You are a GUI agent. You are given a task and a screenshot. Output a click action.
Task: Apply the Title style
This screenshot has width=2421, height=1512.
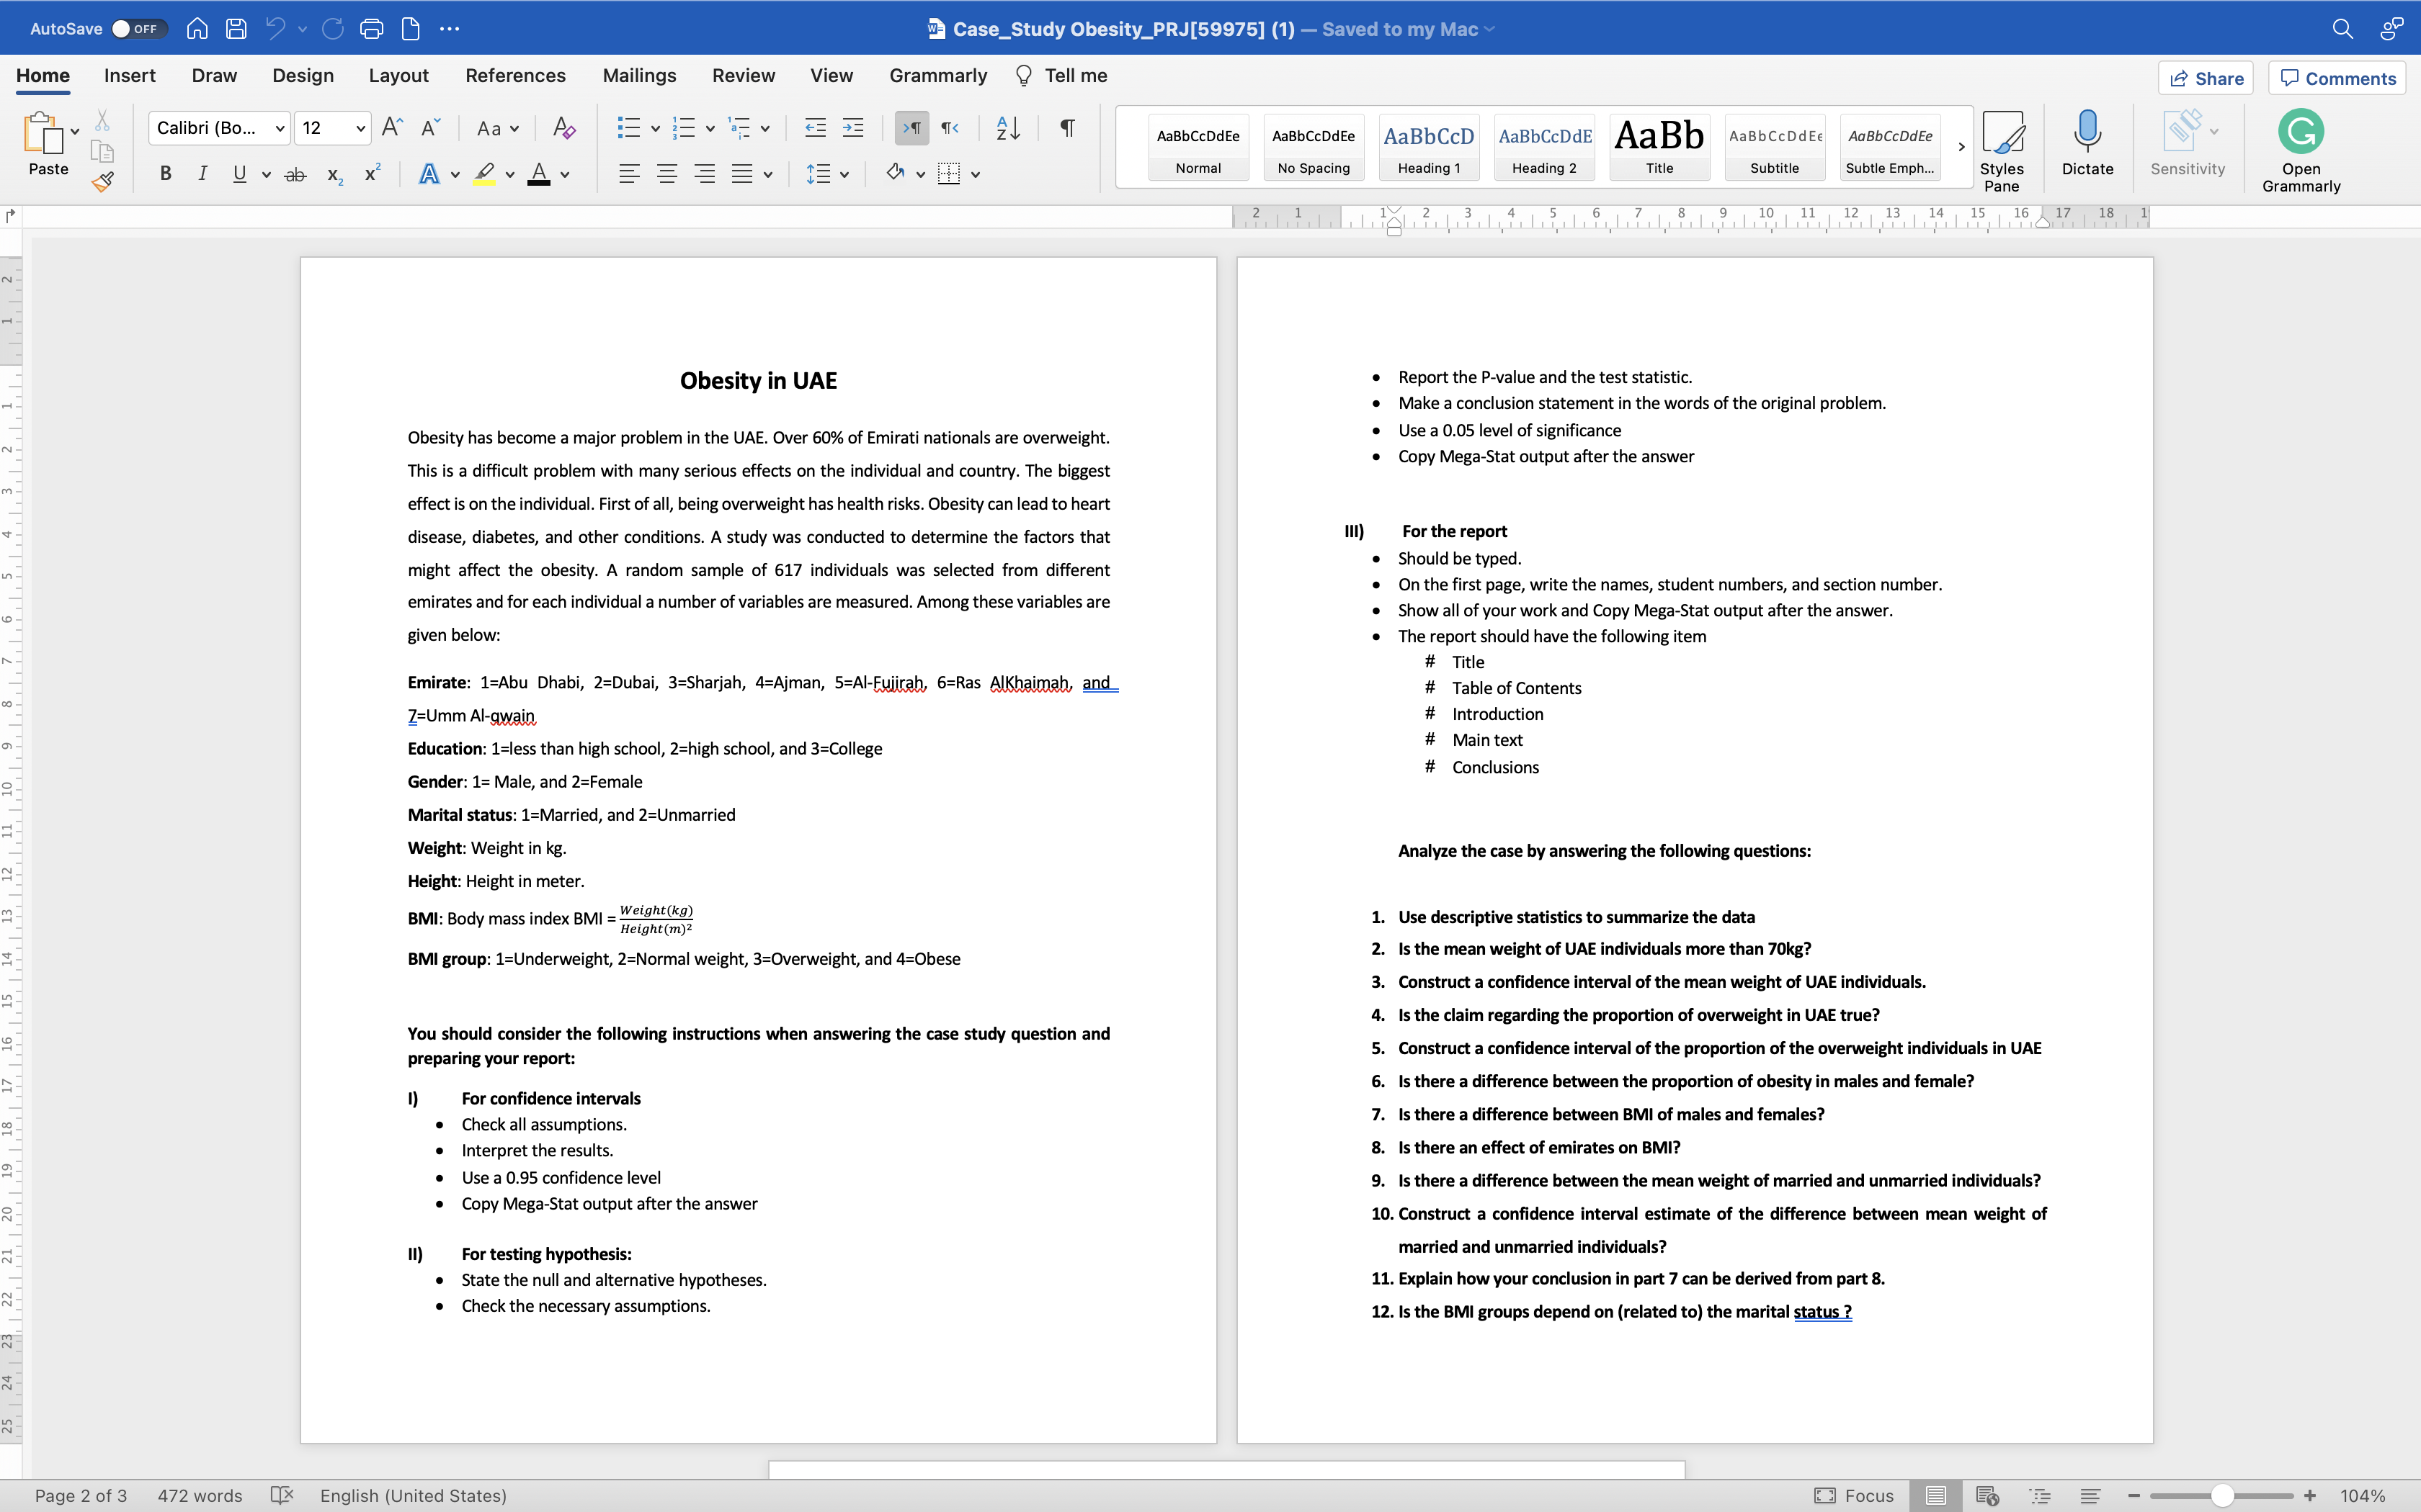(x=1659, y=147)
